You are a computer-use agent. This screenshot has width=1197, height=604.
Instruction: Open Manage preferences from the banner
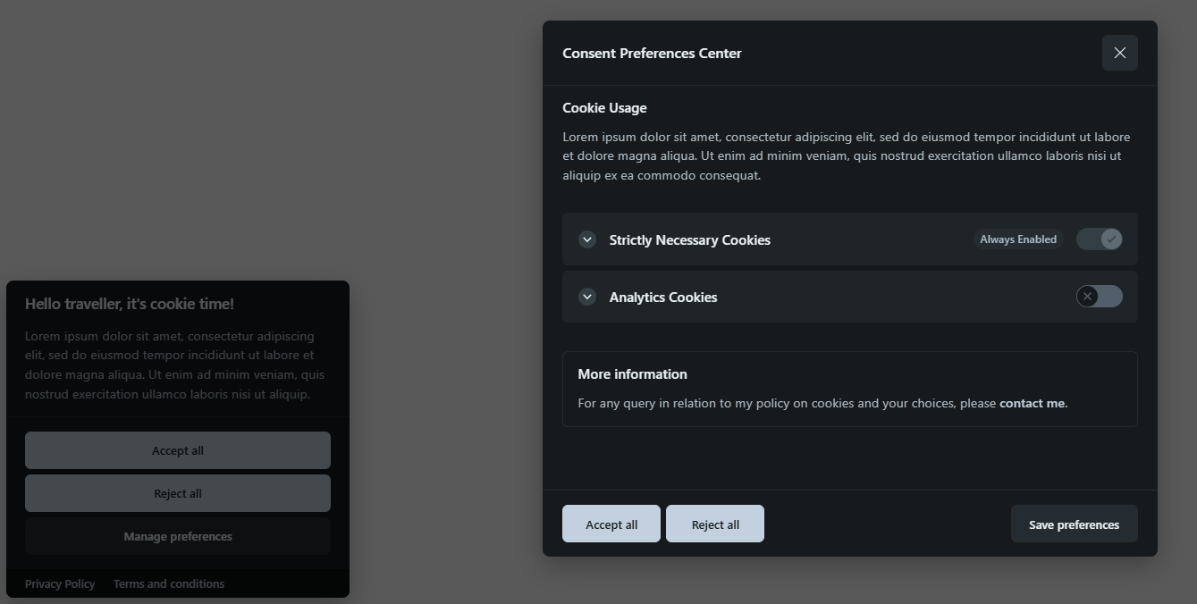[178, 536]
